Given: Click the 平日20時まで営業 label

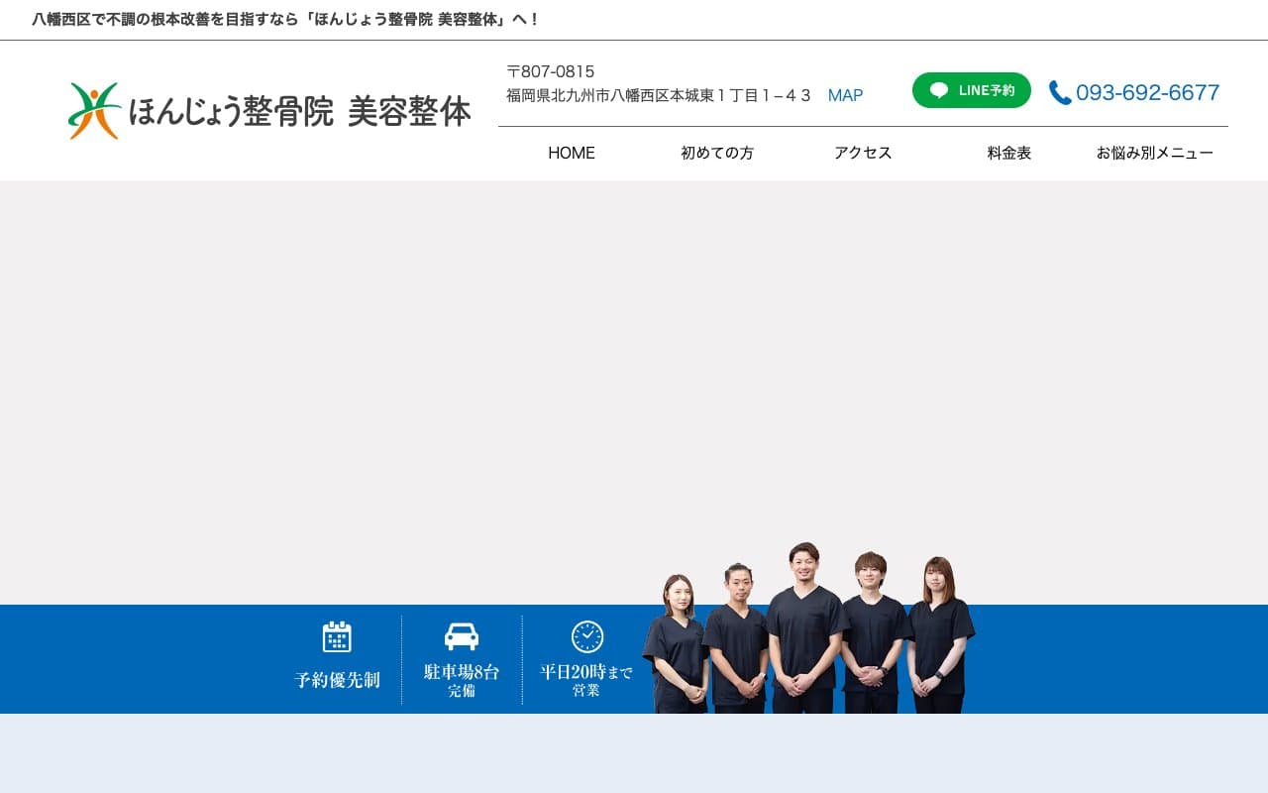Looking at the screenshot, I should (x=587, y=679).
